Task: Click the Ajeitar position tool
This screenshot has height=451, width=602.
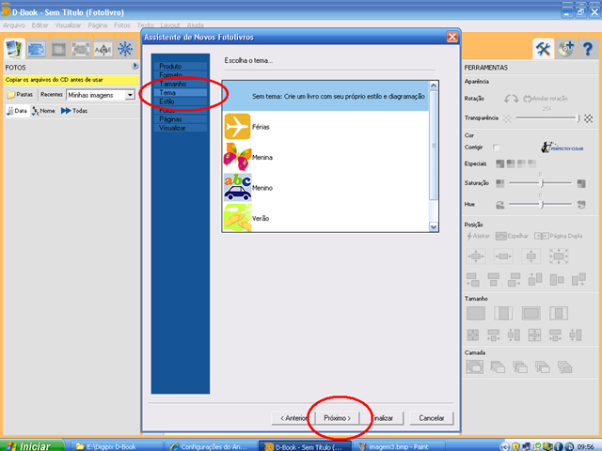Action: 478,236
